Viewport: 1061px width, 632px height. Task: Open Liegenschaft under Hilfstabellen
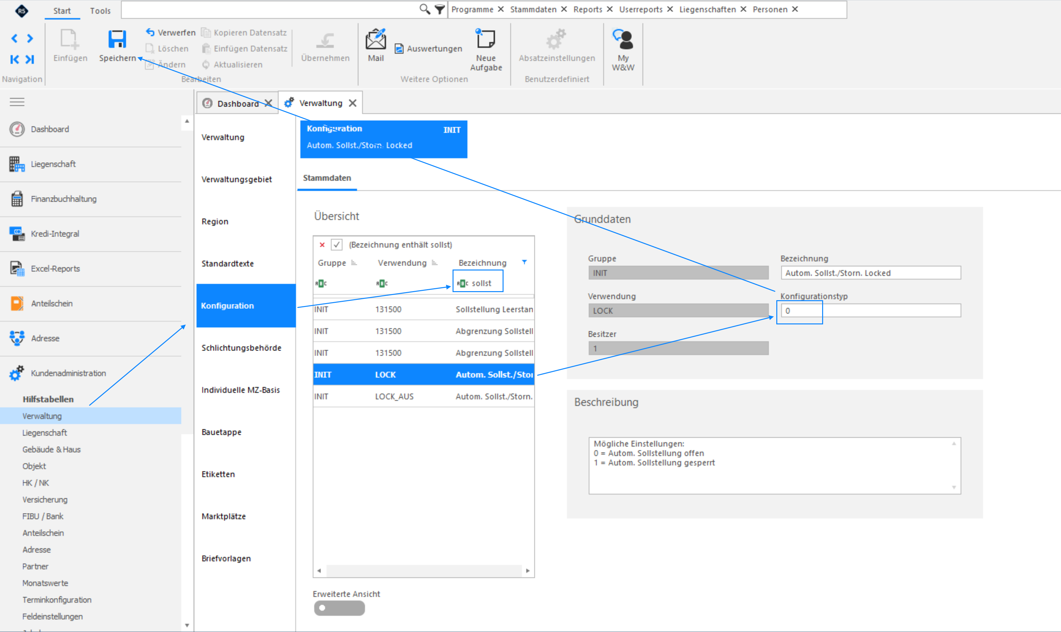tap(45, 433)
